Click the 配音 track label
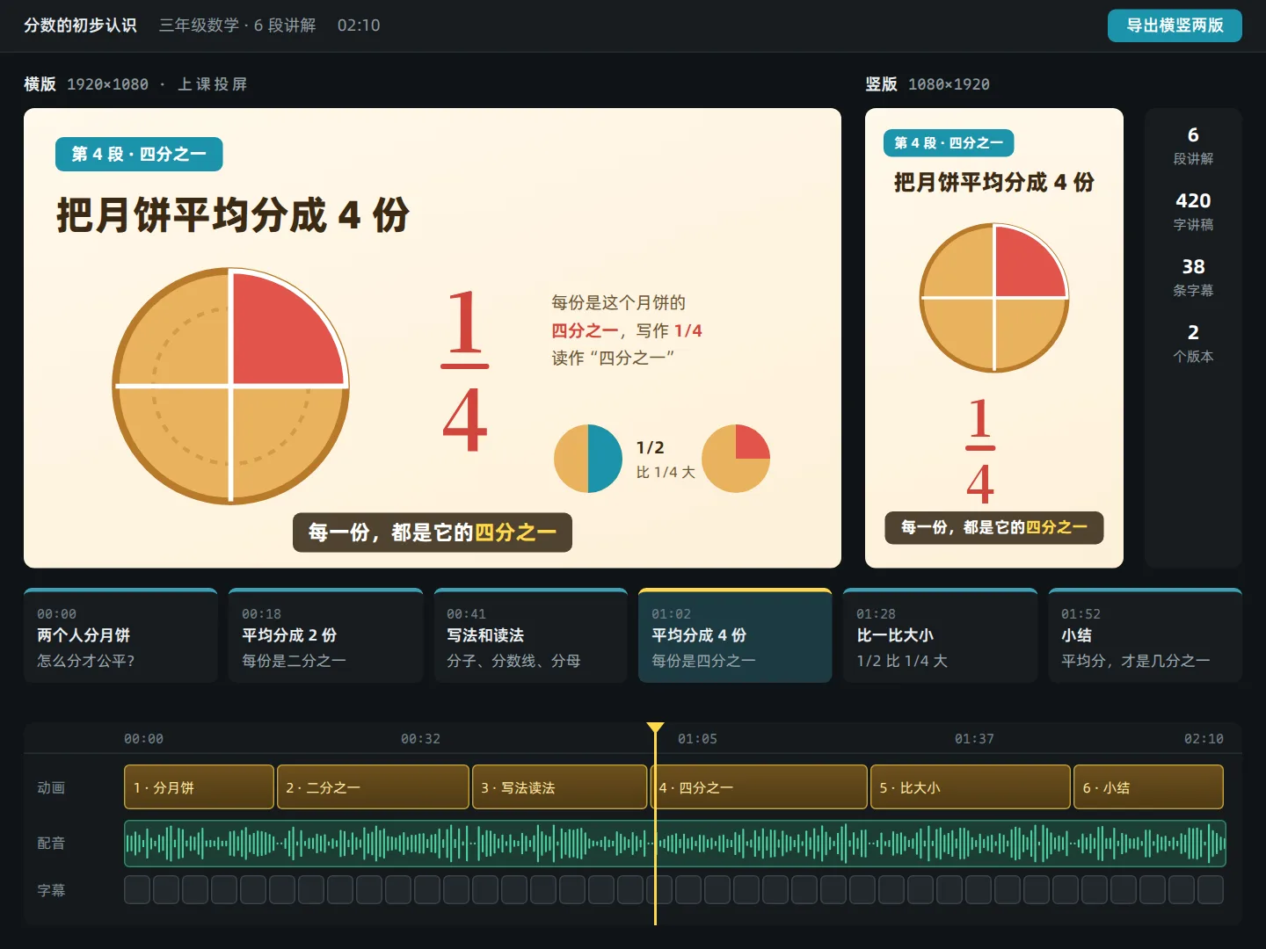The image size is (1266, 949). [x=51, y=844]
